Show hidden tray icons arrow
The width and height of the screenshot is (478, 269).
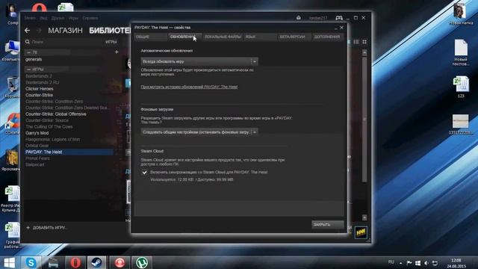point(401,263)
